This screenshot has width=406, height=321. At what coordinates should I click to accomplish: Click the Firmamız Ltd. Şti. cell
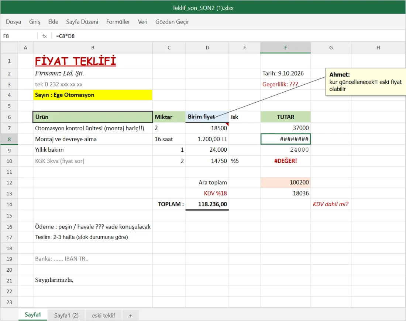pyautogui.click(x=93, y=73)
